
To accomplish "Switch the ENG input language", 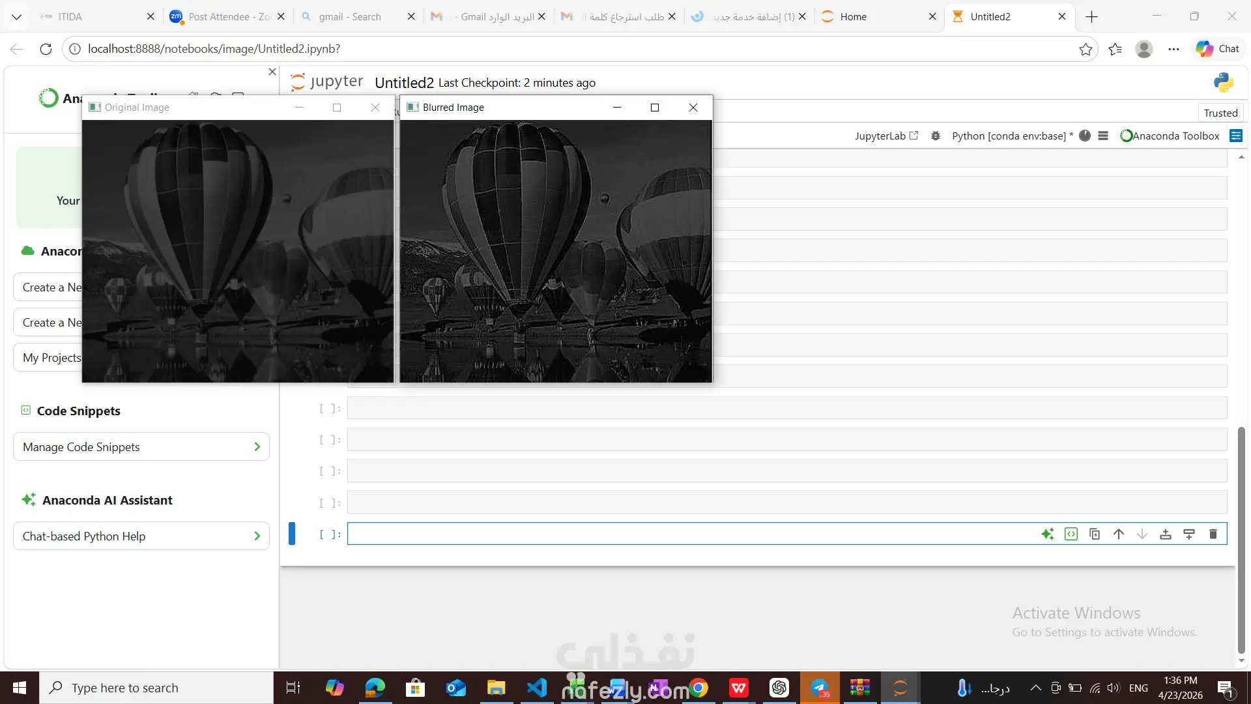I will (x=1138, y=688).
